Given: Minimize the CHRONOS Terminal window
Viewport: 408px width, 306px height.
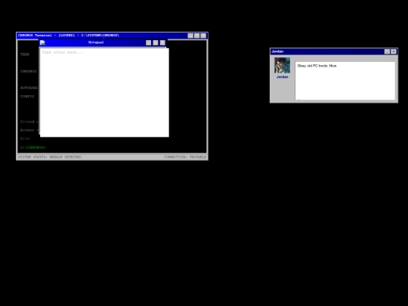Looking at the screenshot, I should click(190, 36).
